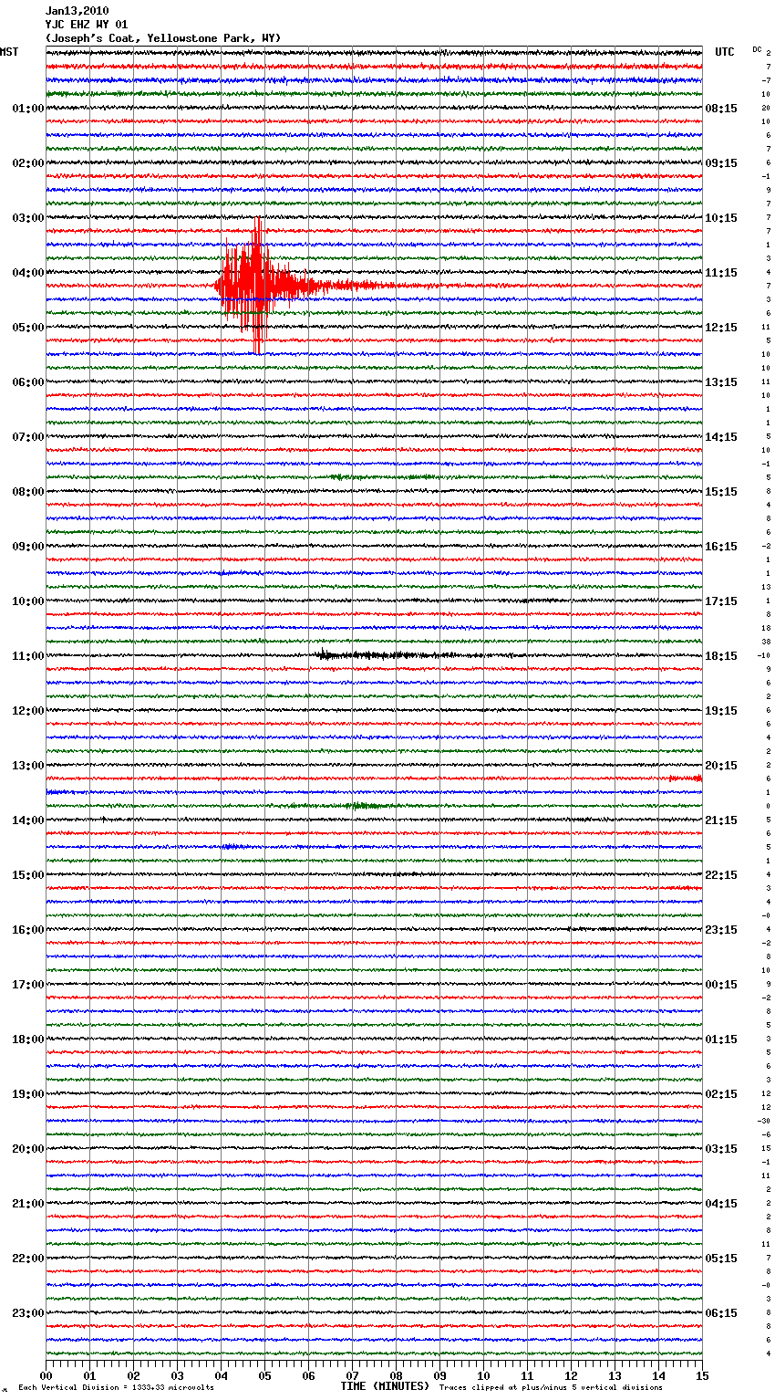The height and width of the screenshot is (1400, 775).
Task: Click the 'Traces clipped' footer note
Action: click(551, 1388)
